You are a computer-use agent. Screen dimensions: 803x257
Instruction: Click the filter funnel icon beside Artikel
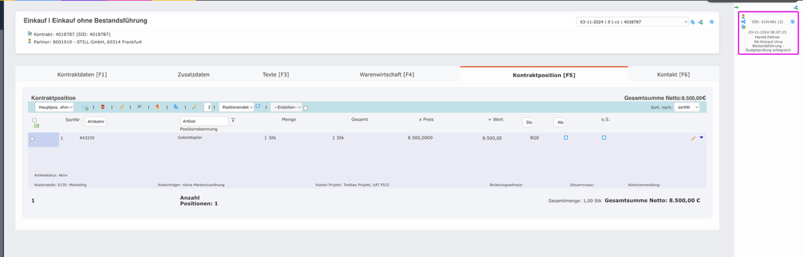(x=233, y=121)
